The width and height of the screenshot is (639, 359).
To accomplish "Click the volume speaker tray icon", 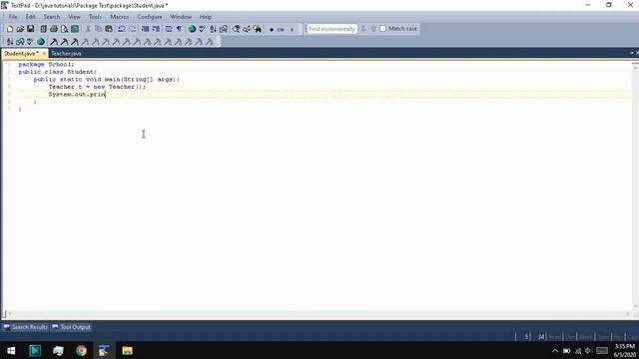I will pos(588,350).
